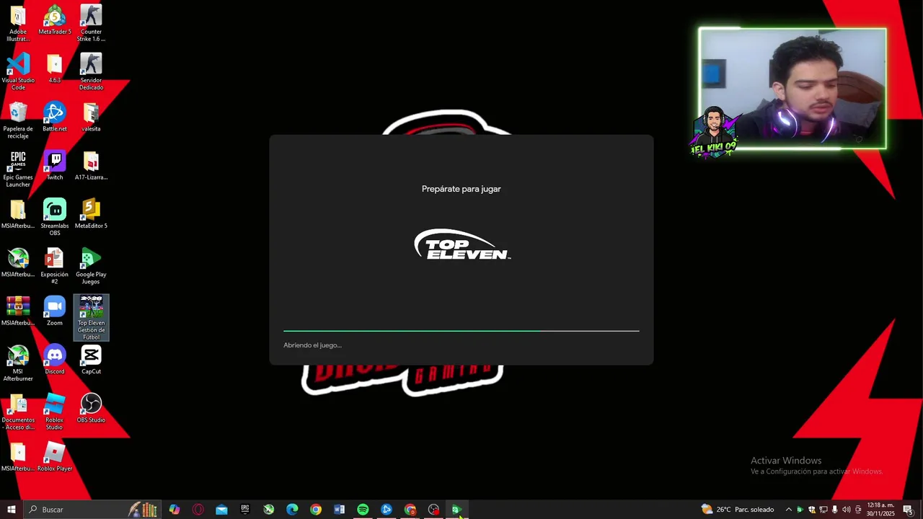The height and width of the screenshot is (519, 923).
Task: Select the Discord desktop shortcut
Action: pyautogui.click(x=55, y=360)
